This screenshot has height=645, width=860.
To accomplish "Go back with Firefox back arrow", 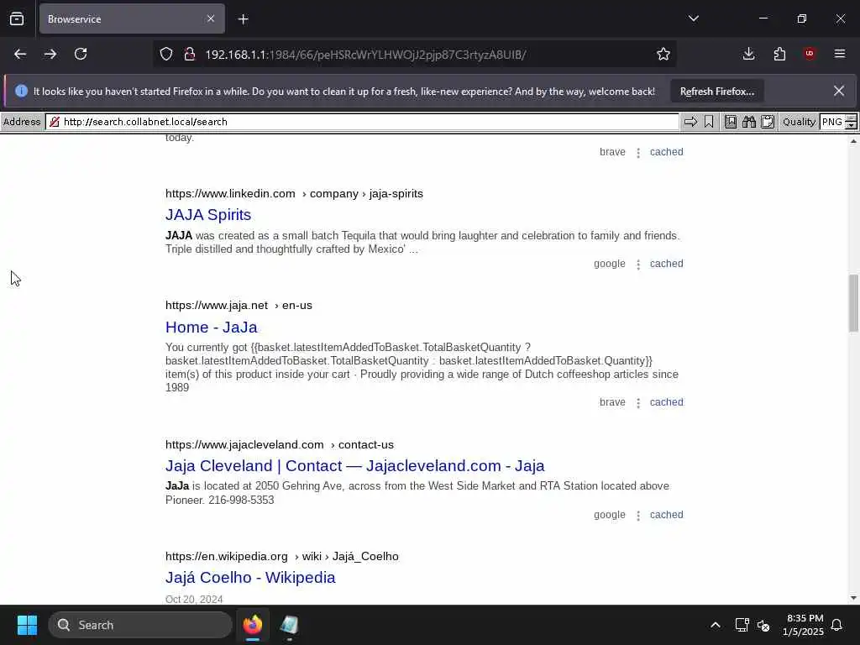I will point(20,54).
